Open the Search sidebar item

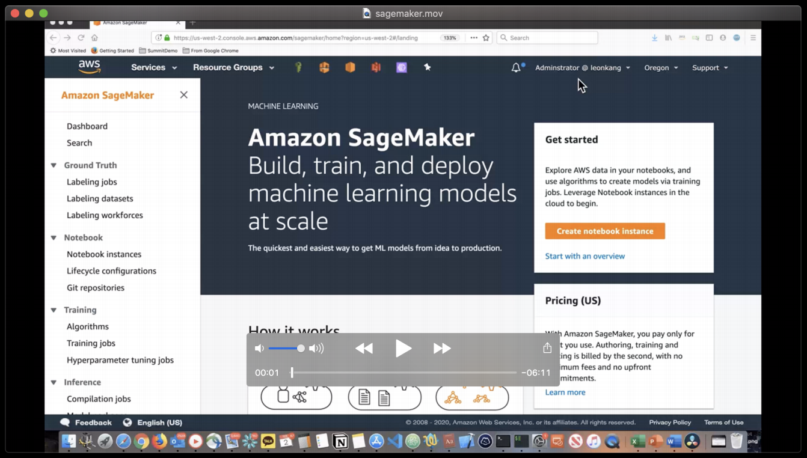[79, 143]
